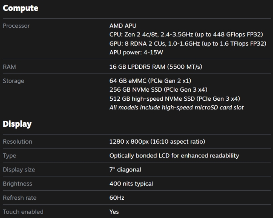Click the AMD APU text

(x=123, y=26)
